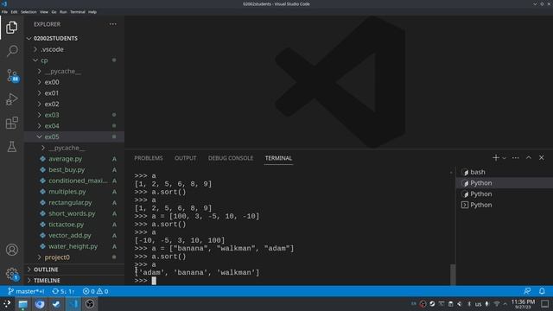This screenshot has width=553, height=311.
Task: Open short_words.py file
Action: pos(72,213)
